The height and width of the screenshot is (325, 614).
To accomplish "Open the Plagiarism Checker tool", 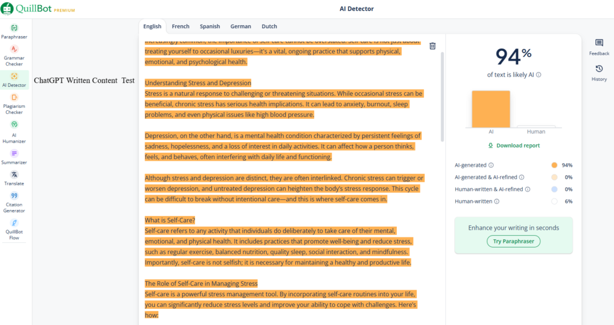I will point(14,104).
